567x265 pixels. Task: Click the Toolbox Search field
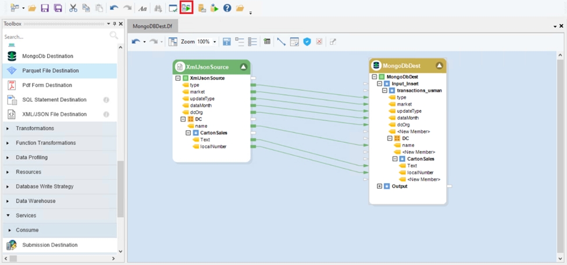[56, 37]
